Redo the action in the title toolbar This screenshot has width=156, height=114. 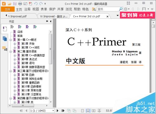click(41, 4)
